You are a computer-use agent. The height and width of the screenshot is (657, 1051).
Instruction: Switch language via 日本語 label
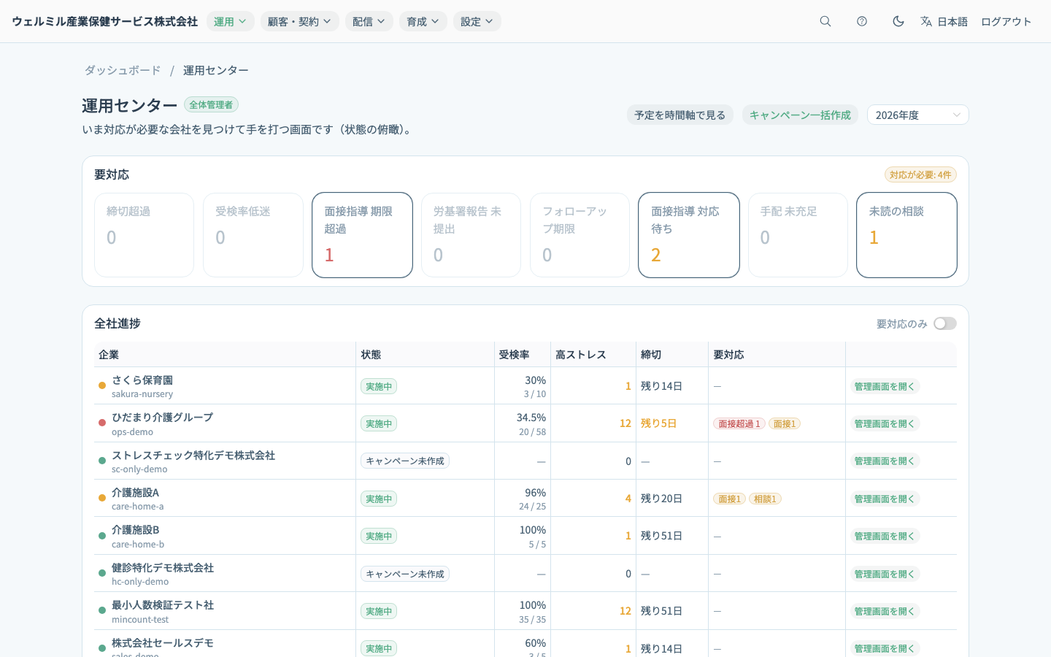click(x=952, y=21)
